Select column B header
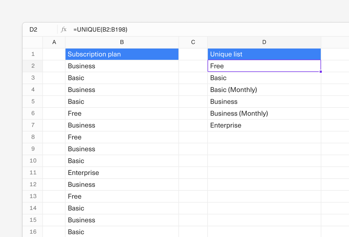The image size is (349, 237). pos(122,42)
